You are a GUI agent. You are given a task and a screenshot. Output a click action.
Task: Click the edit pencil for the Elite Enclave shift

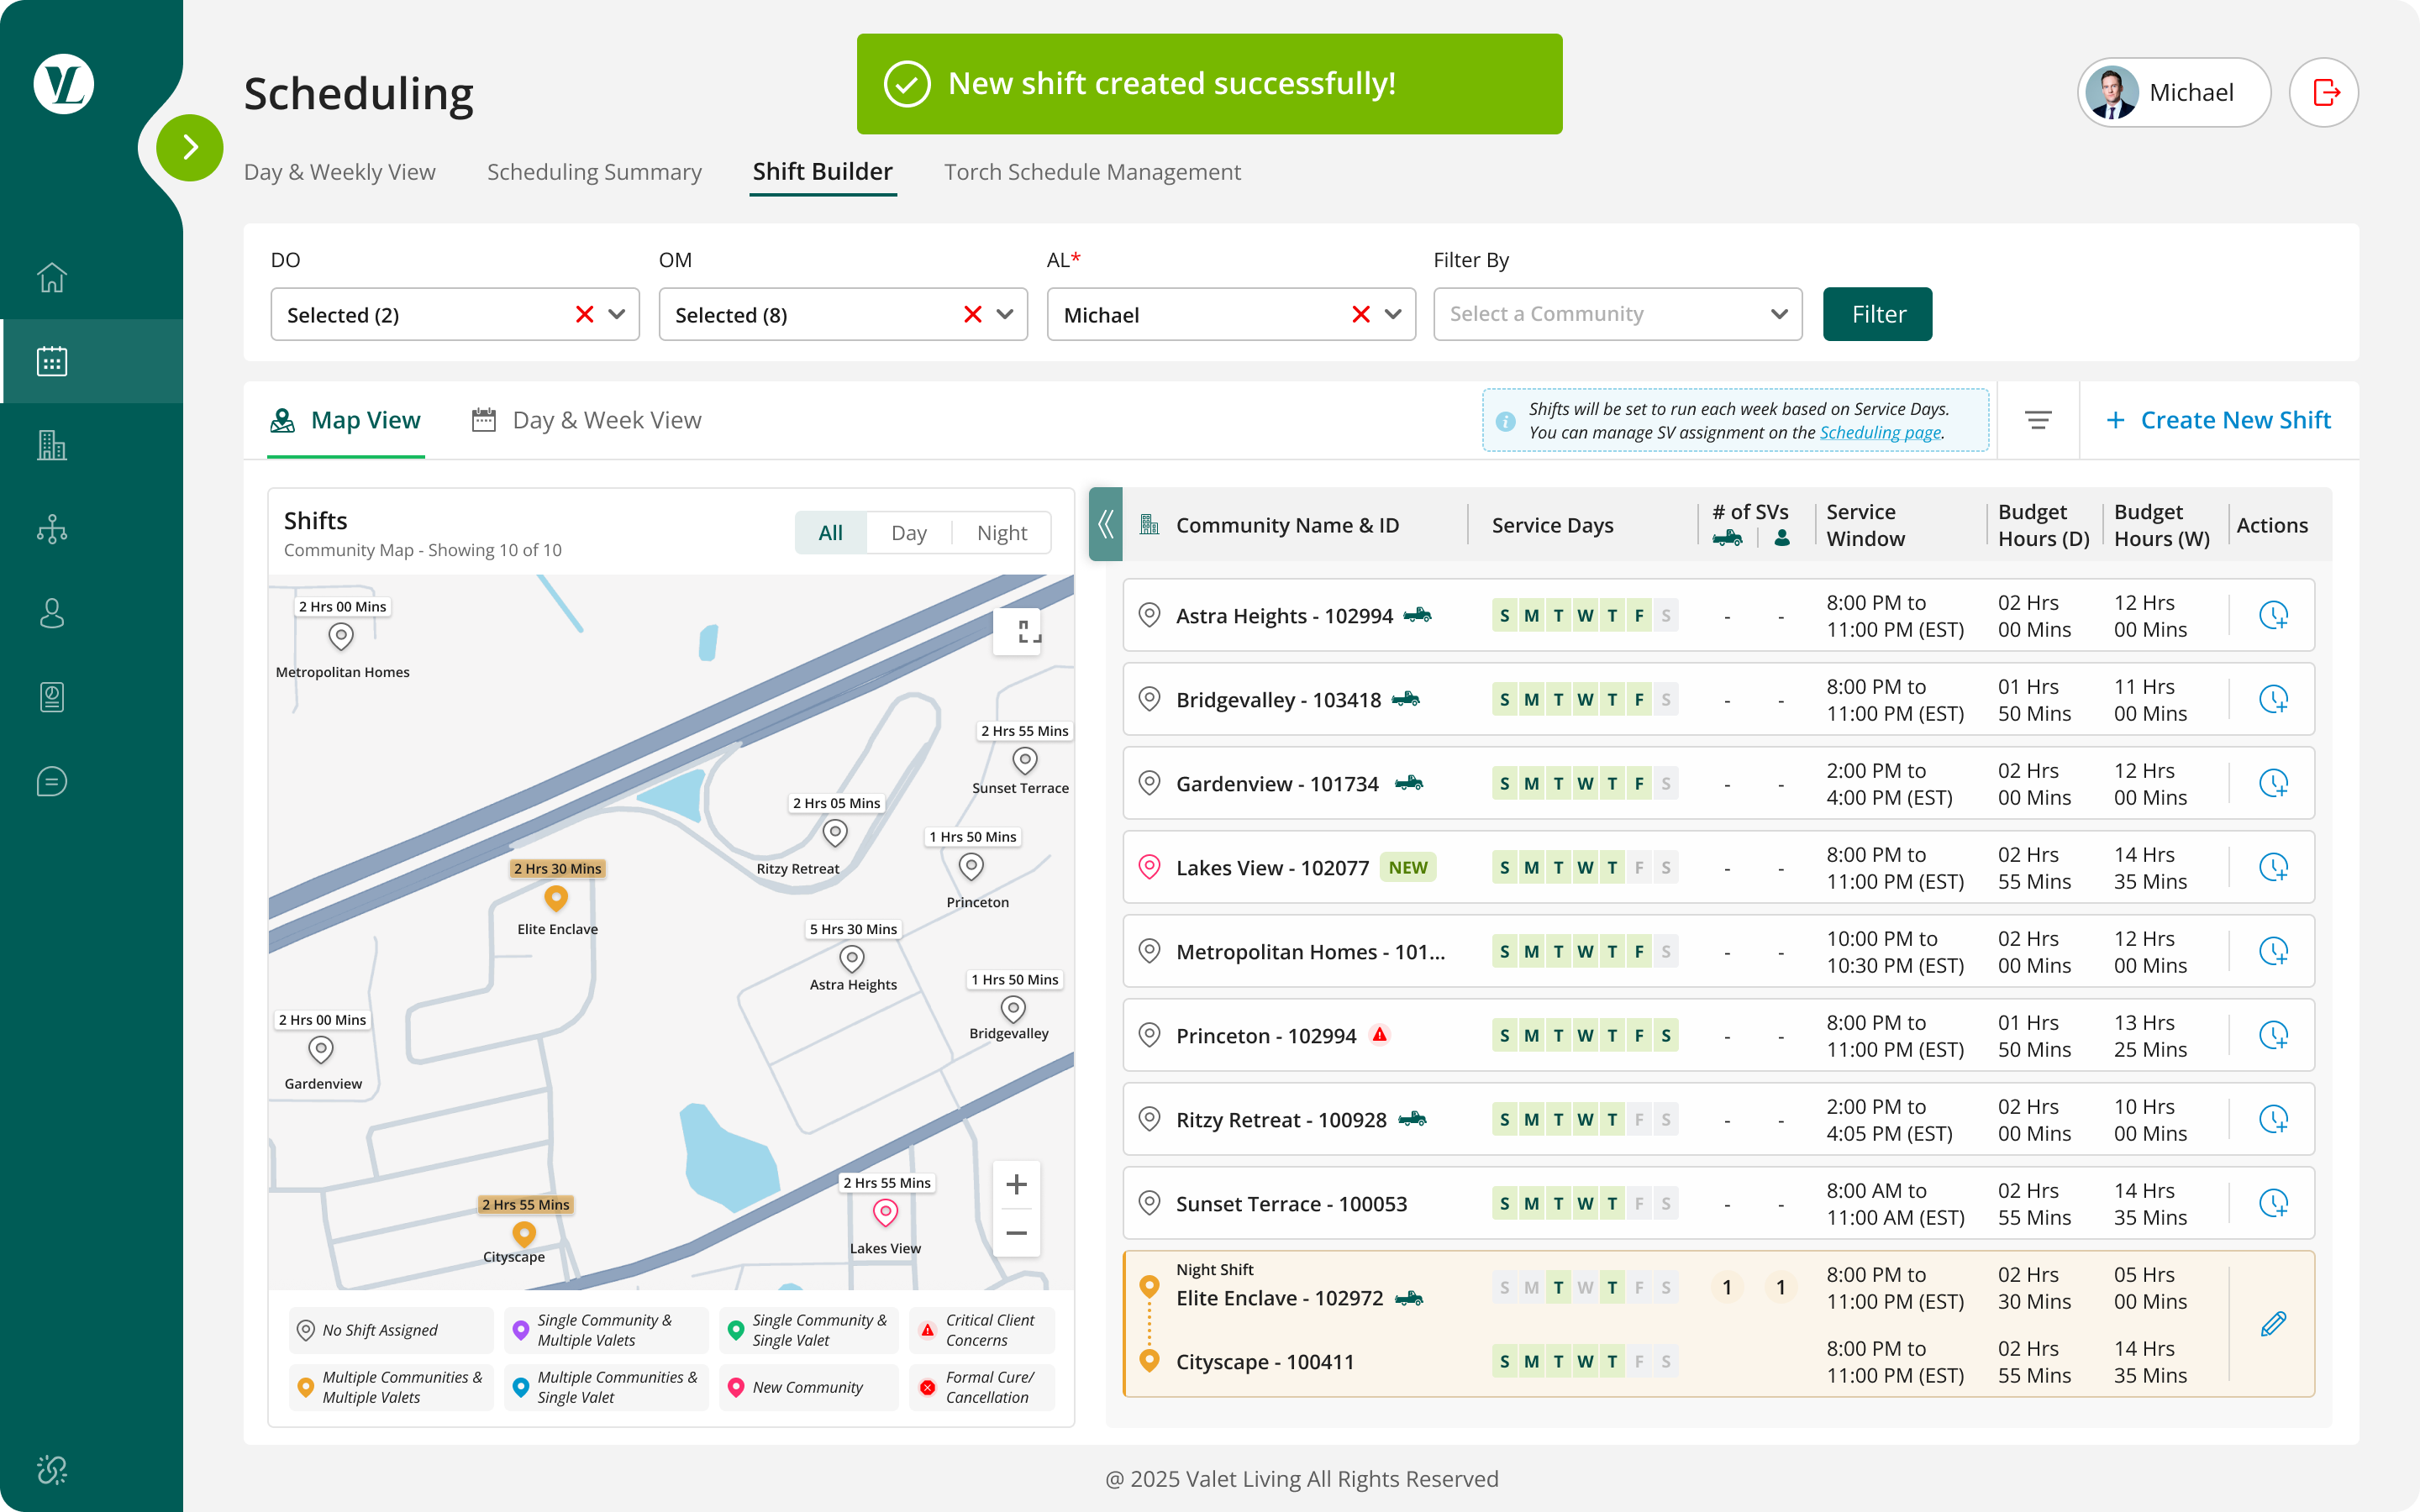[x=2273, y=1324]
